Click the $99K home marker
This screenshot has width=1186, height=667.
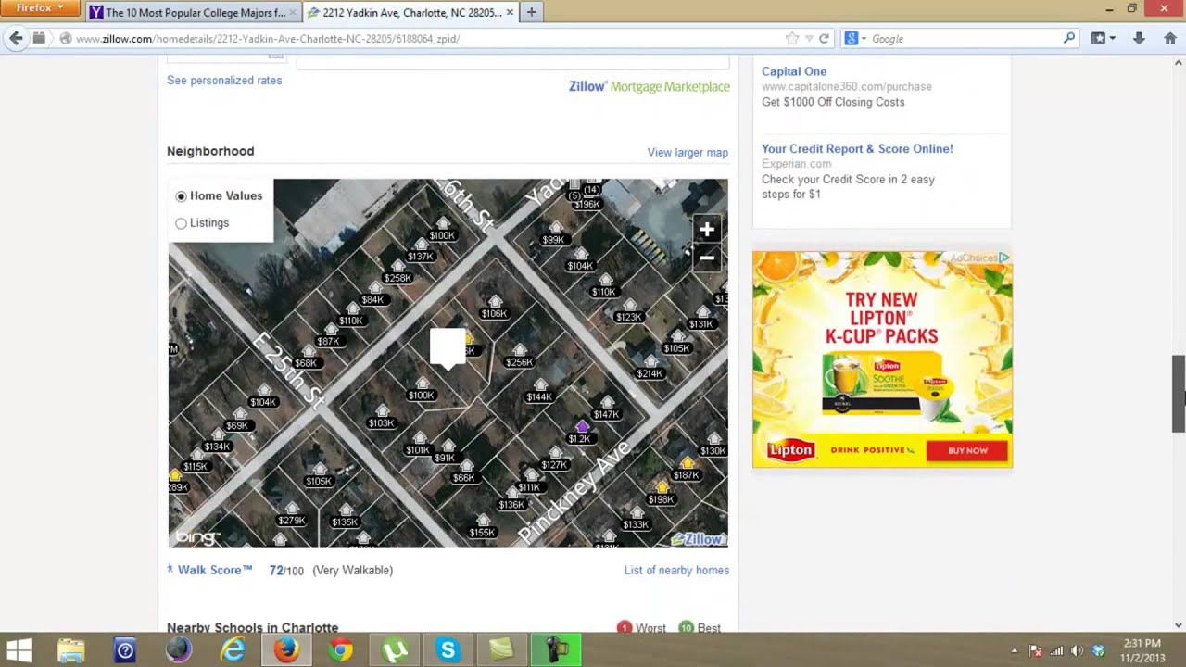coord(554,234)
